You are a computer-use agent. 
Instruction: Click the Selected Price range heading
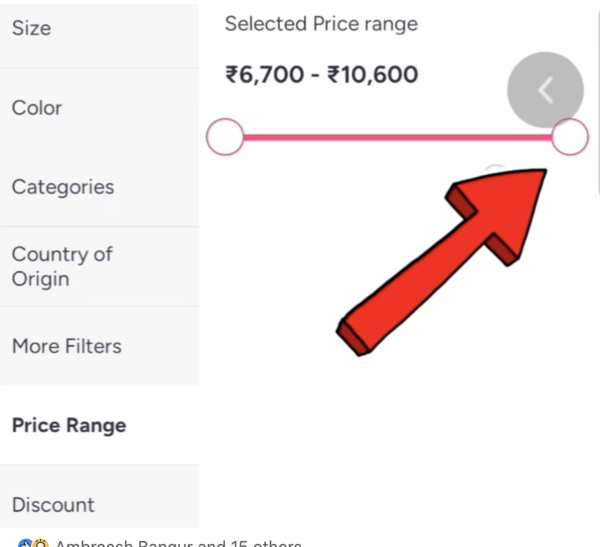pyautogui.click(x=321, y=24)
